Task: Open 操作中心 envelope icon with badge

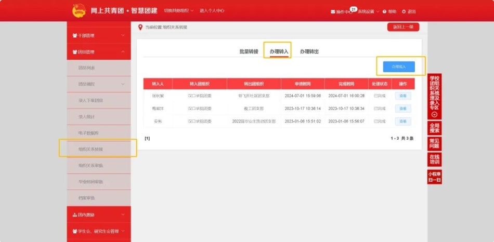Action: (333, 11)
